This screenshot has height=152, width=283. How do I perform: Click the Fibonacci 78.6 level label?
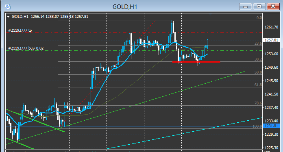click(x=258, y=103)
